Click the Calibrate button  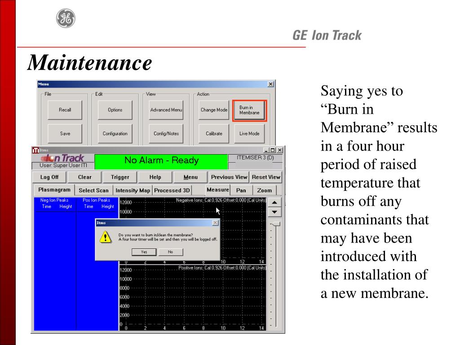(214, 133)
